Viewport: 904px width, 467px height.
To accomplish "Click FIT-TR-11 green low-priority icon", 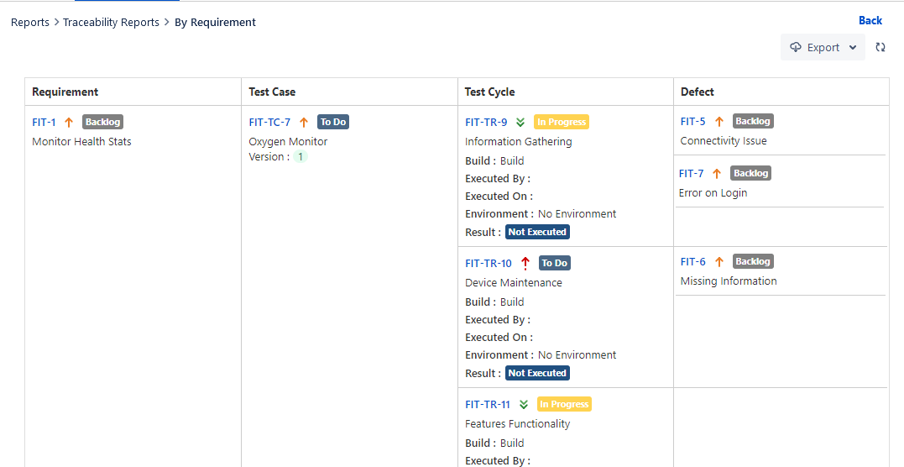I will (x=524, y=404).
